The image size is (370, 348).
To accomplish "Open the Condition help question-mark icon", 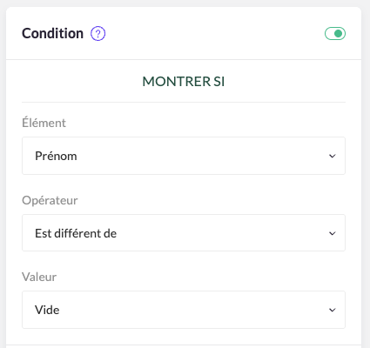I will [98, 34].
